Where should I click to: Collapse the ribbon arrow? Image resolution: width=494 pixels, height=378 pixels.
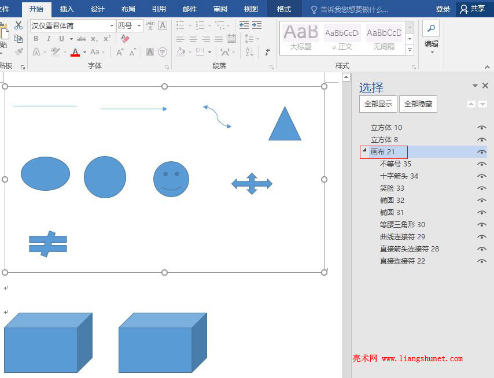487,67
